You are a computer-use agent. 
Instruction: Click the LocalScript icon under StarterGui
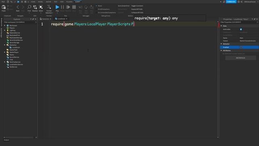11,47
